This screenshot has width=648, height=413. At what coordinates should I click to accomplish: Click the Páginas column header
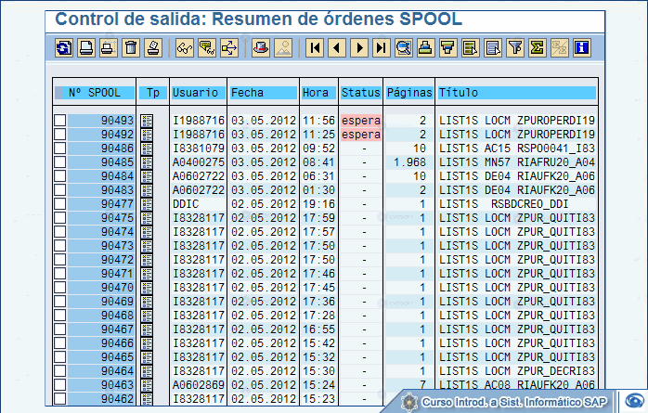pyautogui.click(x=409, y=93)
